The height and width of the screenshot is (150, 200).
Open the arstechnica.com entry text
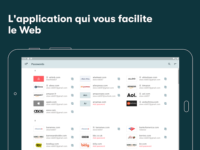pyautogui.click(x=150, y=103)
